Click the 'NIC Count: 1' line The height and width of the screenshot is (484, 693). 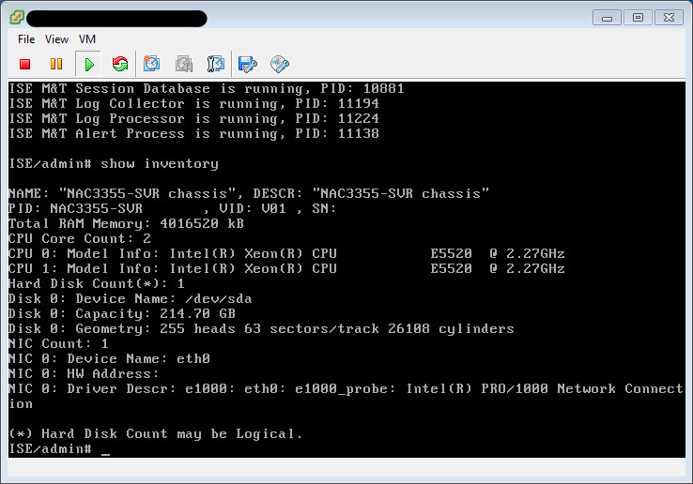59,344
